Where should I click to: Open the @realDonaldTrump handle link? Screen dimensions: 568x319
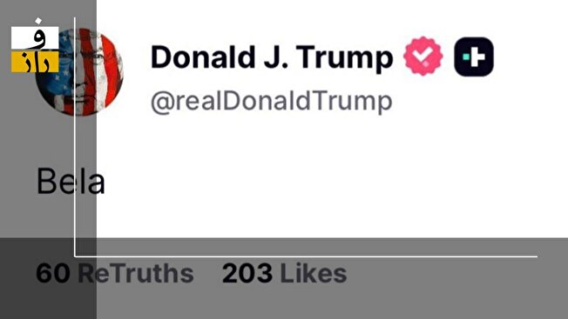pyautogui.click(x=271, y=102)
